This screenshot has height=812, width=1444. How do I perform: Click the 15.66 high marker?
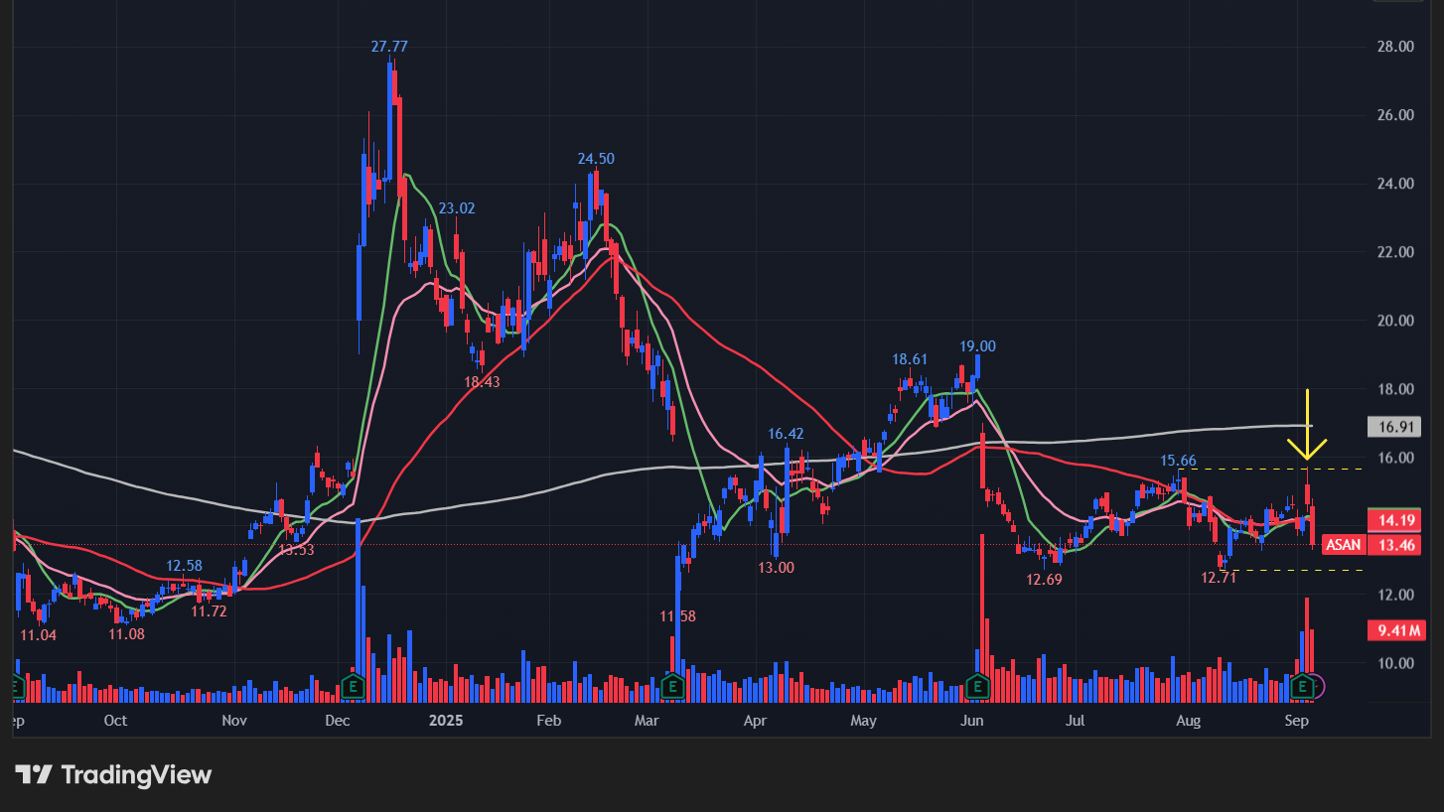point(1180,461)
